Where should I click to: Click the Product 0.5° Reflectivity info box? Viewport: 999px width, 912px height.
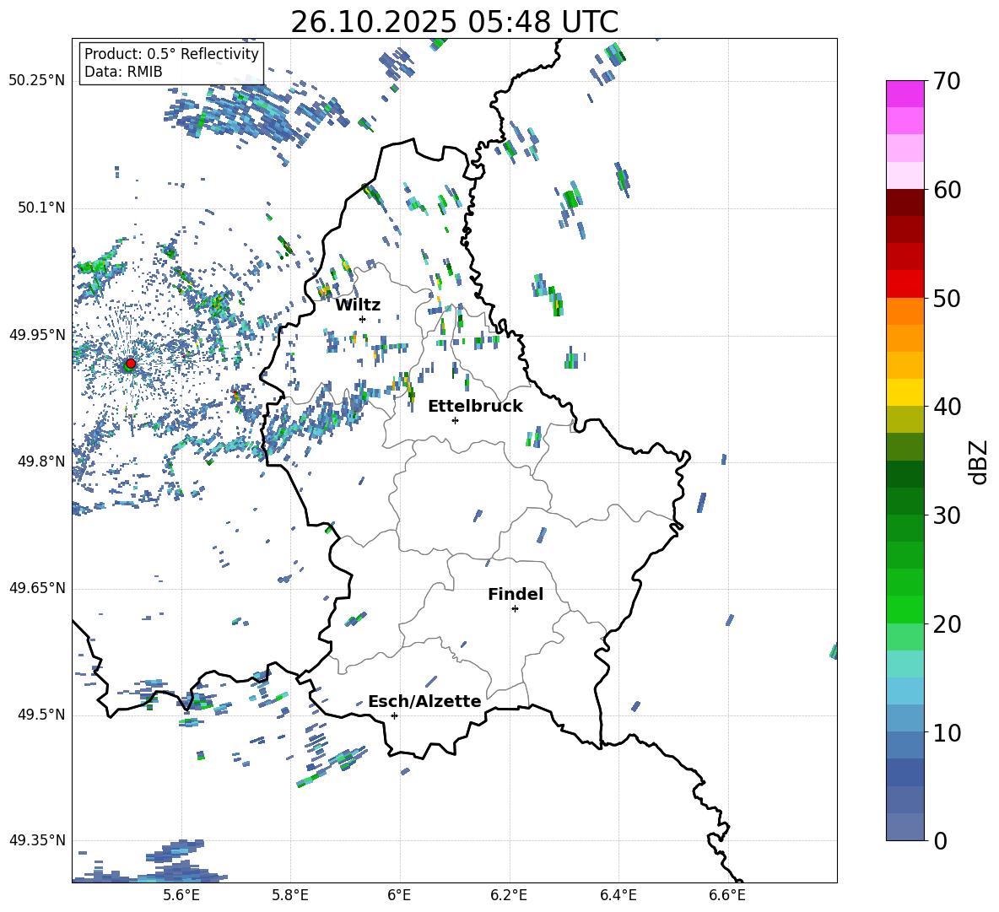click(171, 63)
